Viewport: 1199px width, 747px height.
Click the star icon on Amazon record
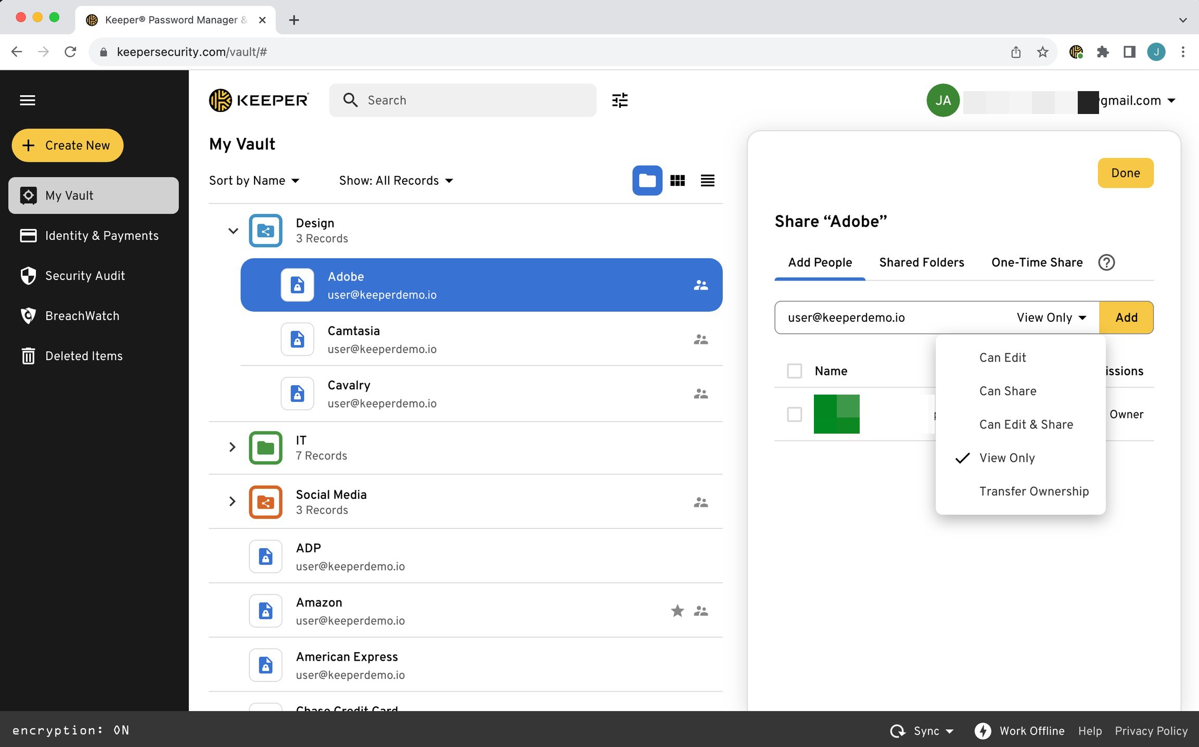tap(677, 611)
